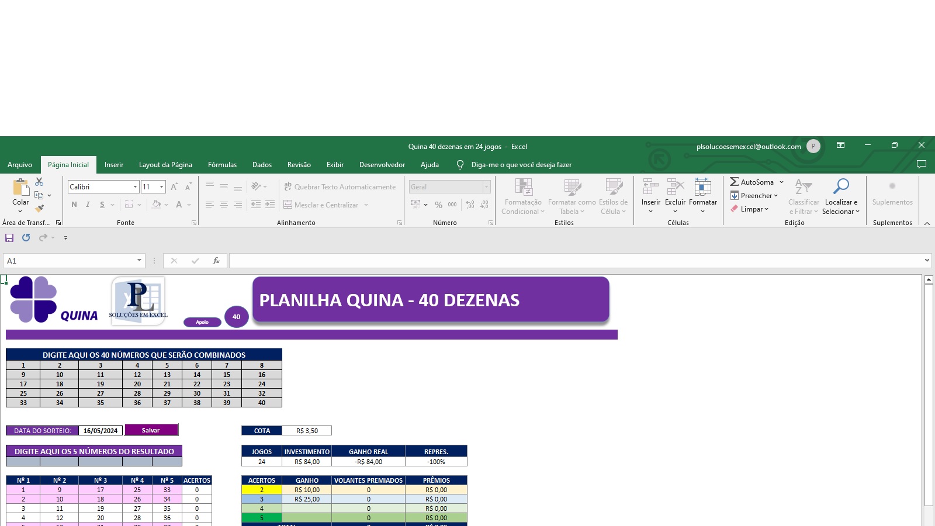Image resolution: width=935 pixels, height=526 pixels.
Task: Click the fill color bucket swatch
Action: [x=156, y=205]
